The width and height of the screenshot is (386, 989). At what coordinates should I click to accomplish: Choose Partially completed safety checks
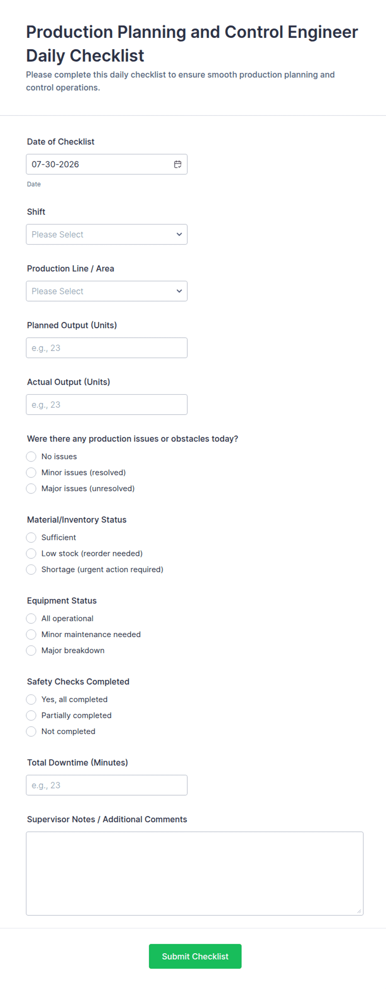tap(31, 715)
